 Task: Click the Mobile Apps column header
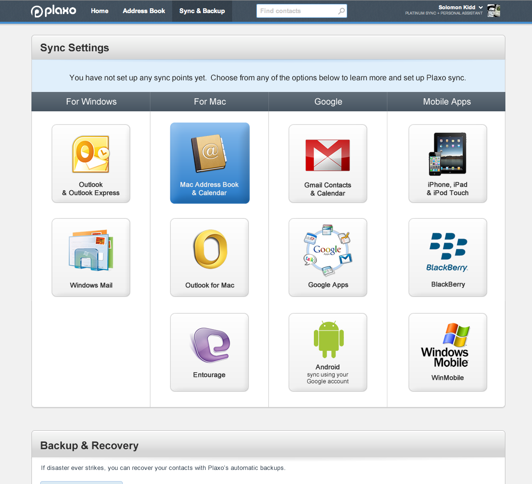[446, 102]
